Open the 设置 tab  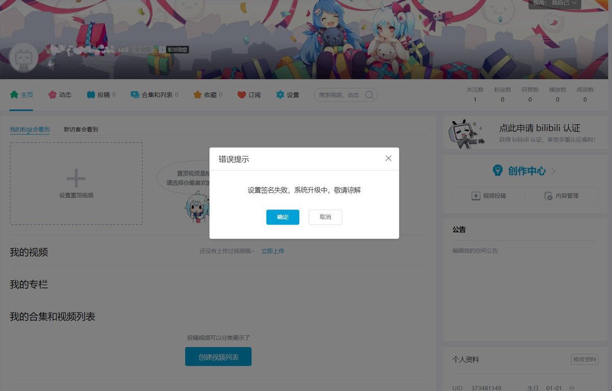click(x=288, y=95)
